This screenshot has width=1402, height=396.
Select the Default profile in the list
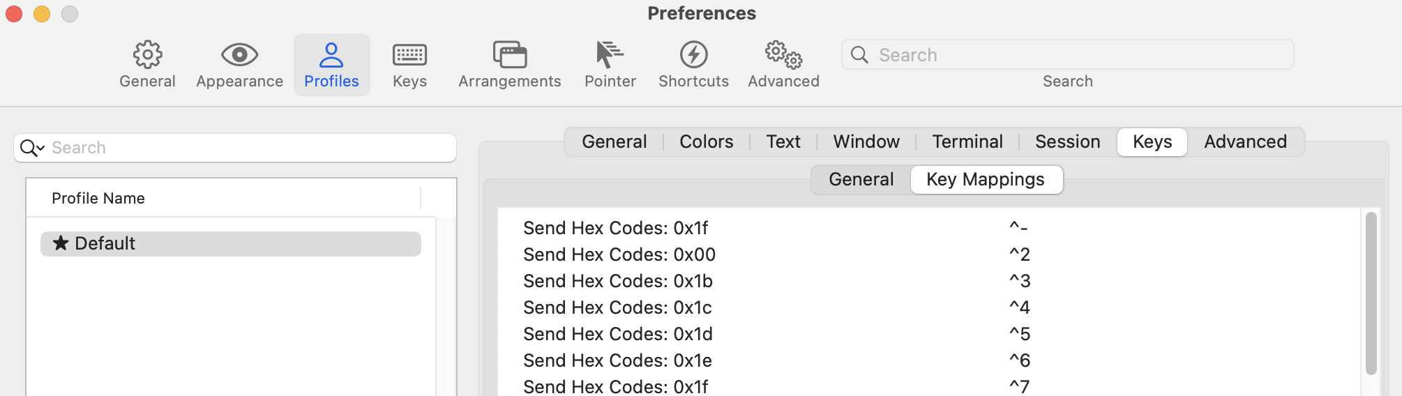(x=231, y=243)
